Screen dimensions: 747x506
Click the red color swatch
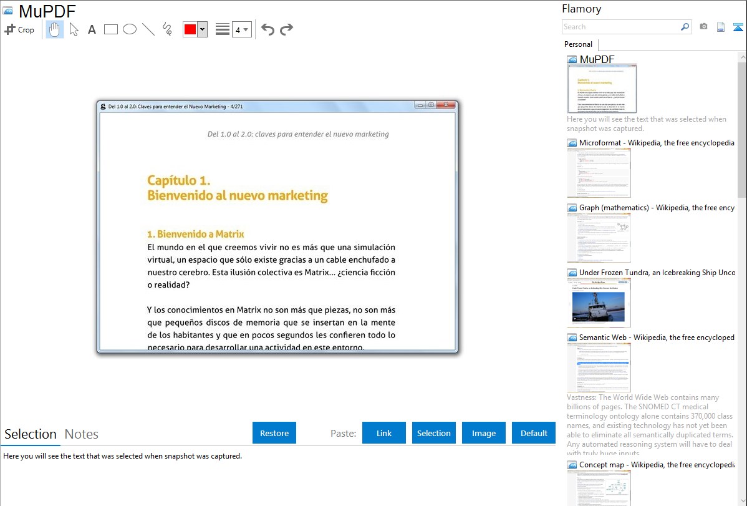[190, 29]
